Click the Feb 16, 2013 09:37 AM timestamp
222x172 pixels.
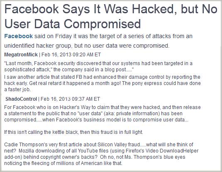point(70,99)
